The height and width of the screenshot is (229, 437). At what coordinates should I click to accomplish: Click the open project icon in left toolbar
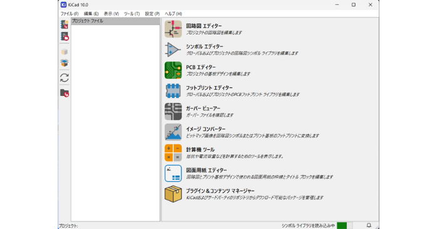[x=64, y=36]
